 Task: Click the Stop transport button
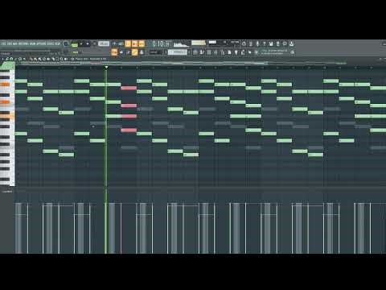click(x=88, y=43)
